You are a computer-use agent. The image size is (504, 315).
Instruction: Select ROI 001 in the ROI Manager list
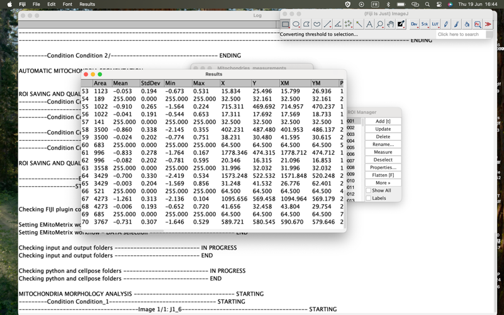[x=354, y=121]
